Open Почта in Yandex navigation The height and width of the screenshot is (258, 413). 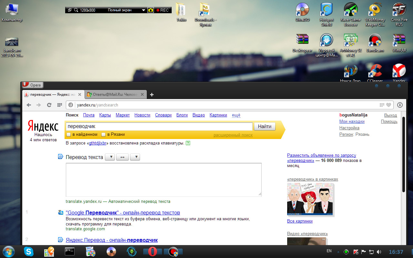pos(89,115)
